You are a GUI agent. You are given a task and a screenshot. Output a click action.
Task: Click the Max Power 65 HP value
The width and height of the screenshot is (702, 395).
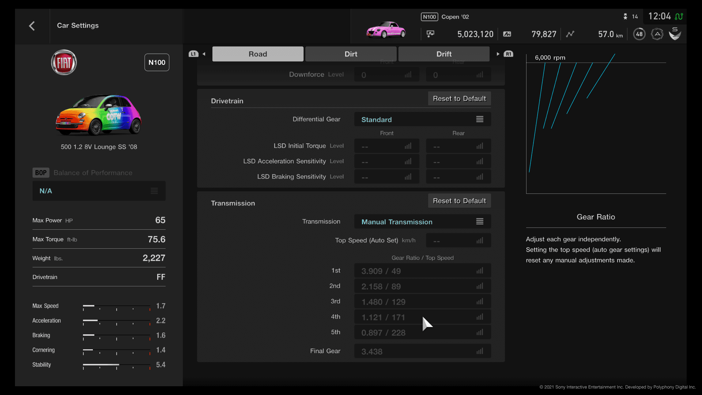pos(160,220)
